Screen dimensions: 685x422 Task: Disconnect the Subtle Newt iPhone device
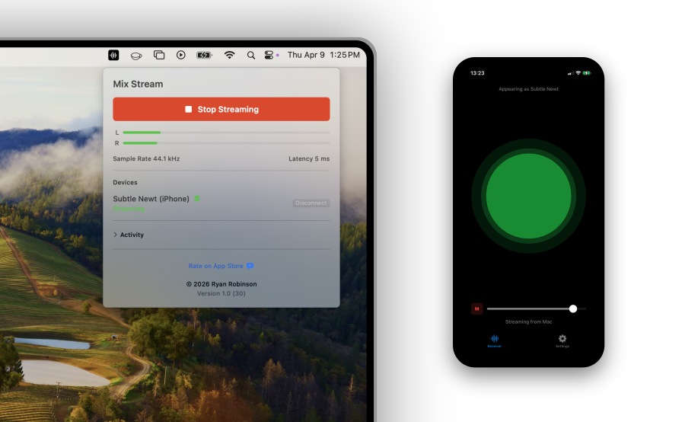311,203
